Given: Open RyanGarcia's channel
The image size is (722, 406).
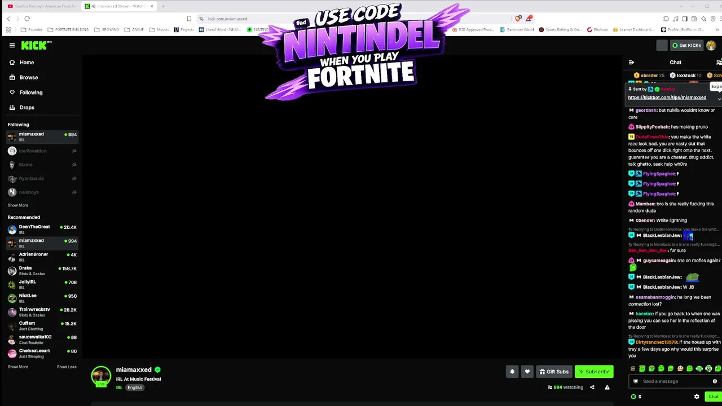Looking at the screenshot, I should [x=42, y=179].
